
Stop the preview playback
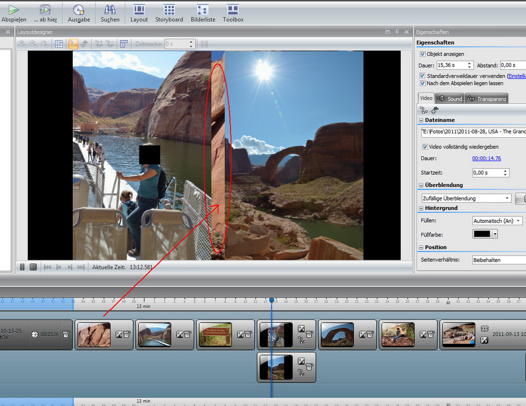pos(33,267)
